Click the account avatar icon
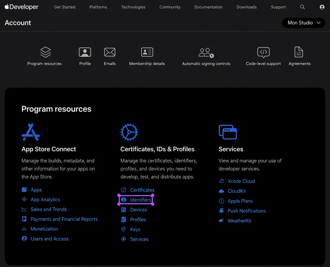The height and width of the screenshot is (267, 330). tap(322, 7)
